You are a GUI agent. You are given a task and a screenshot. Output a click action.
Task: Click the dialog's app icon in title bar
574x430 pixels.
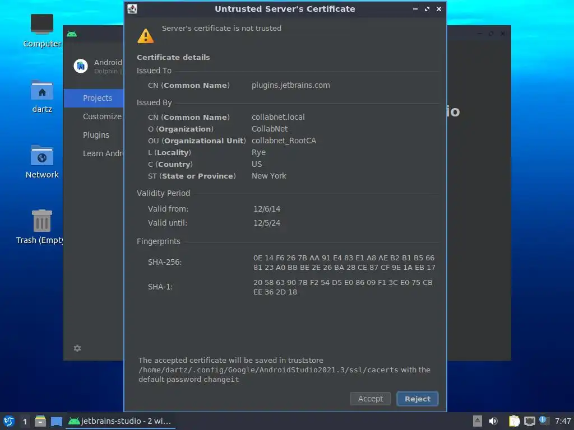click(132, 9)
